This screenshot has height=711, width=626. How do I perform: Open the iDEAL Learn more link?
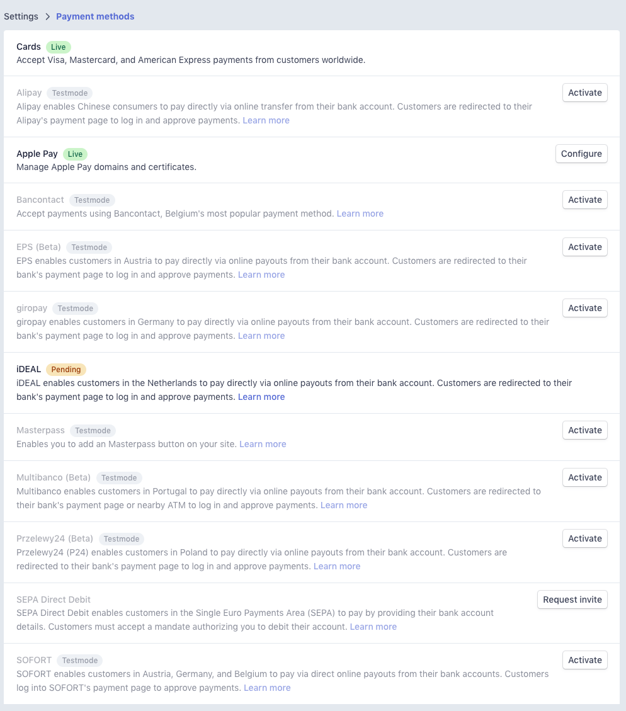click(x=261, y=397)
